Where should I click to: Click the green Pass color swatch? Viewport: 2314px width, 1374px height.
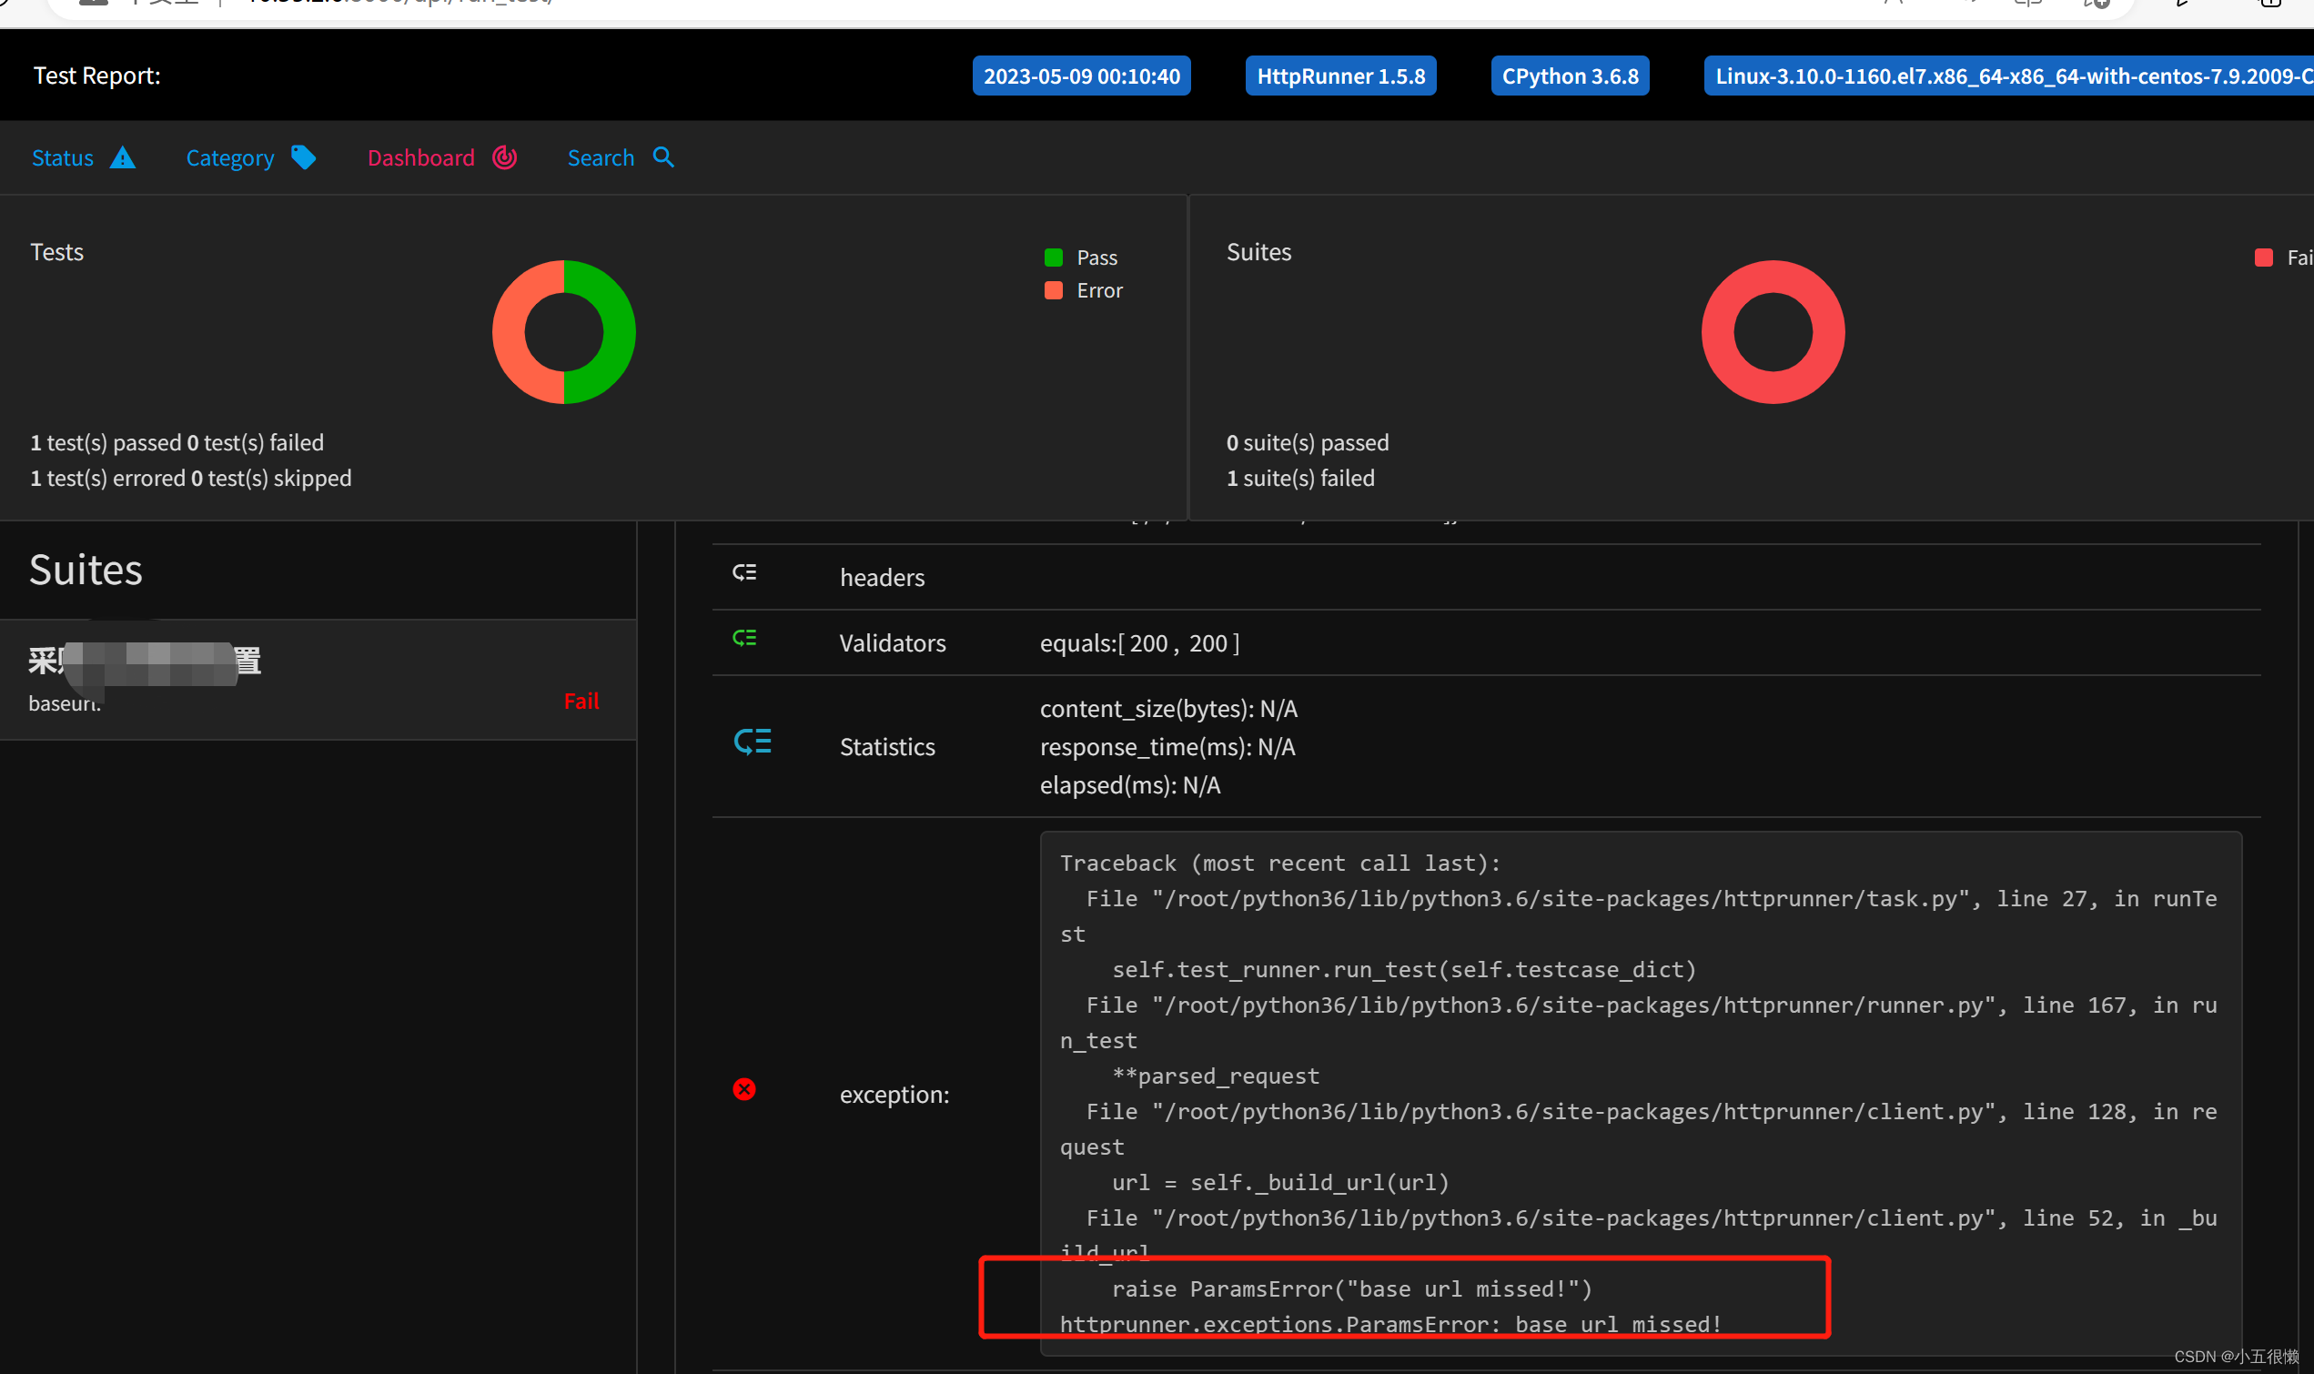pos(1053,257)
